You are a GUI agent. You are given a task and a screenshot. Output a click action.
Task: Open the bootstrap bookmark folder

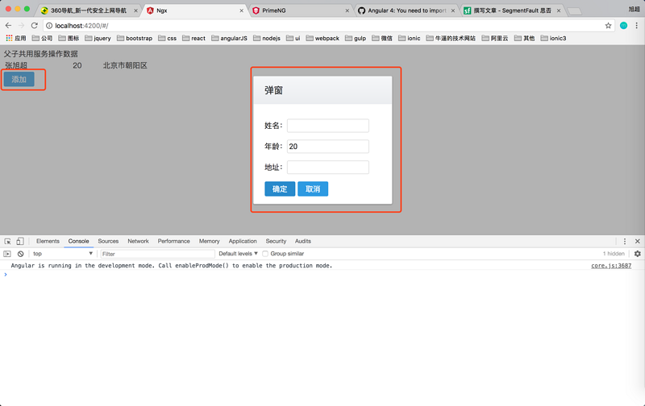click(x=135, y=38)
